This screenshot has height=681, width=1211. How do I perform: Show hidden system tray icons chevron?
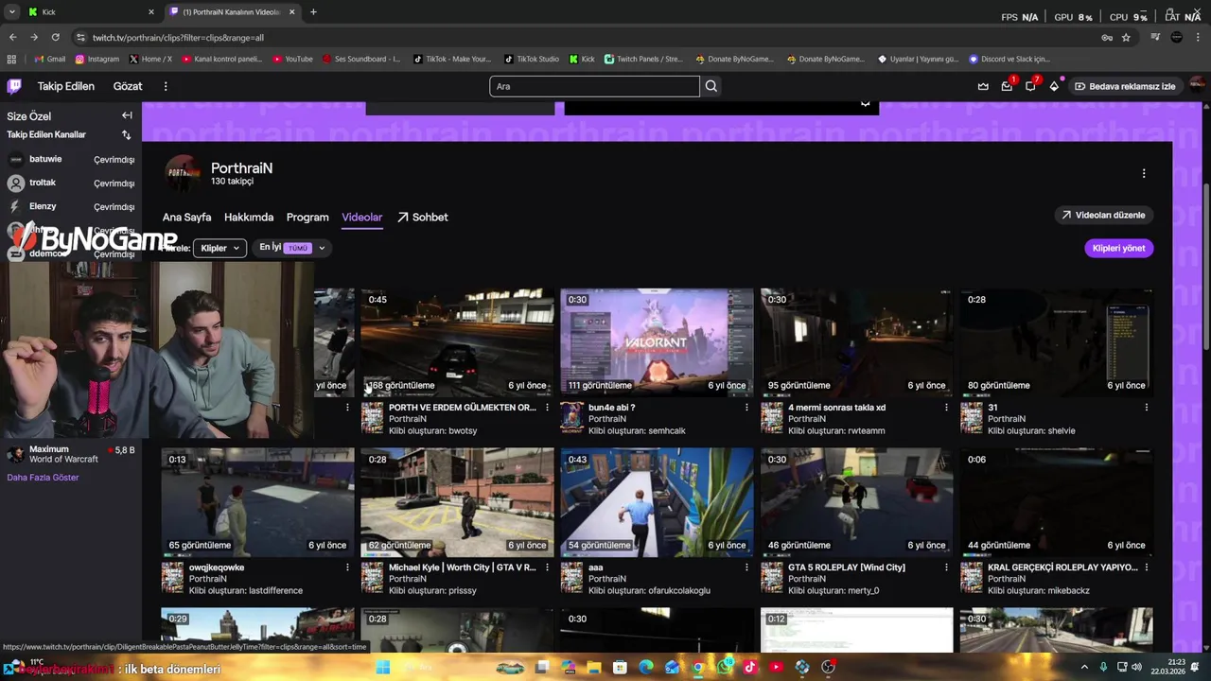[1084, 667]
